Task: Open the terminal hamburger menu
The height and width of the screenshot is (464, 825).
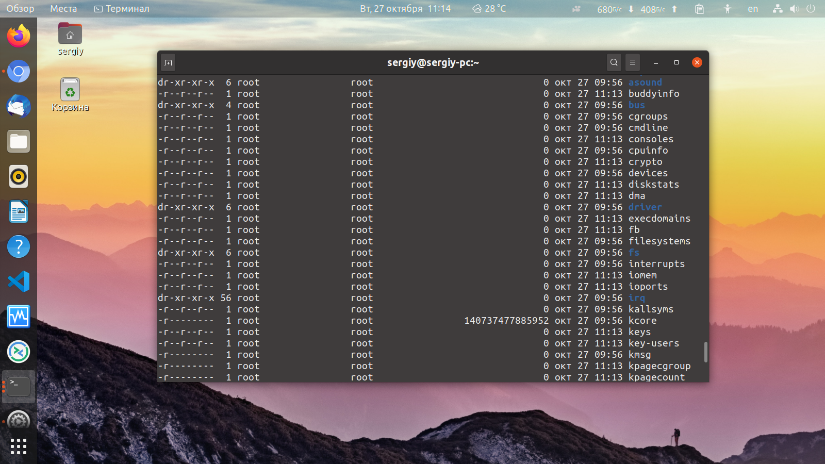Action: tap(633, 62)
